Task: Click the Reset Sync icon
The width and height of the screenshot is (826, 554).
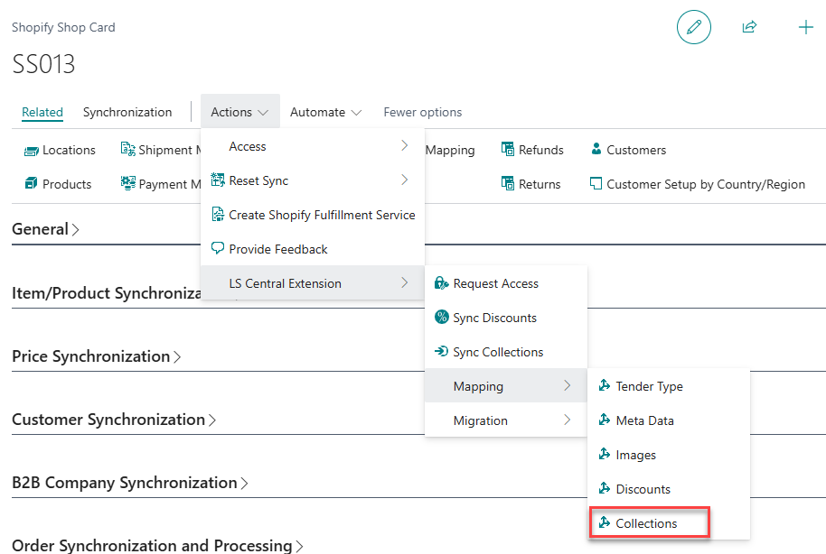Action: click(218, 180)
